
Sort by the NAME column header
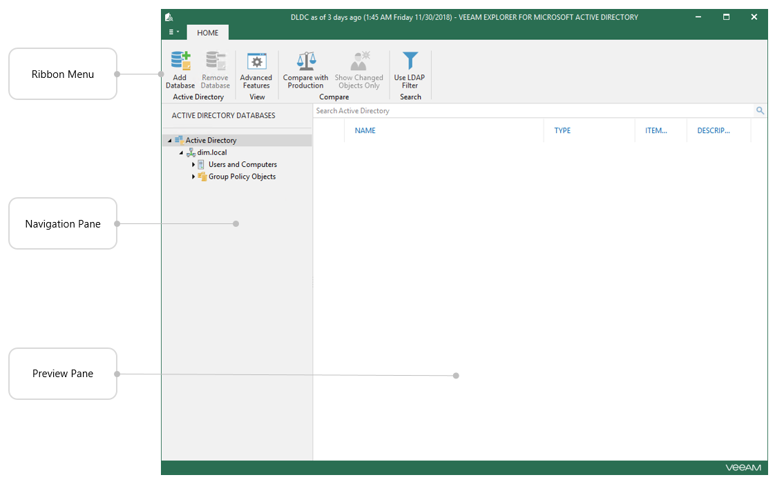[365, 131]
